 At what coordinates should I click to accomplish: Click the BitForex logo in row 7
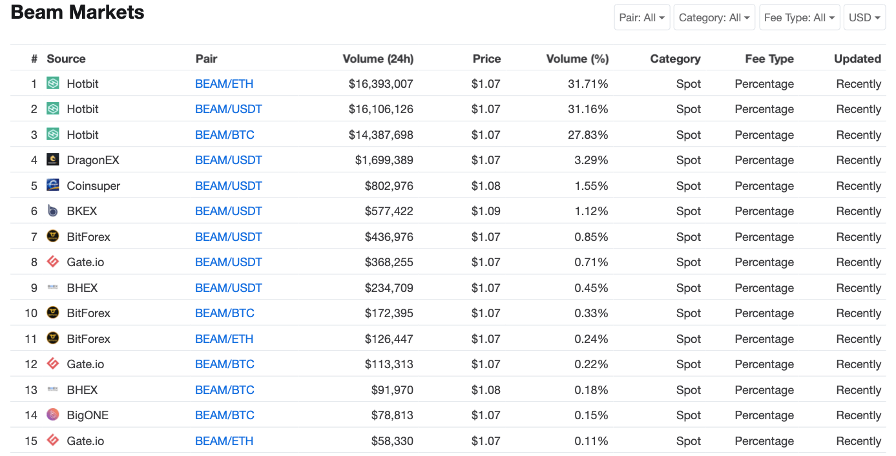pyautogui.click(x=53, y=236)
